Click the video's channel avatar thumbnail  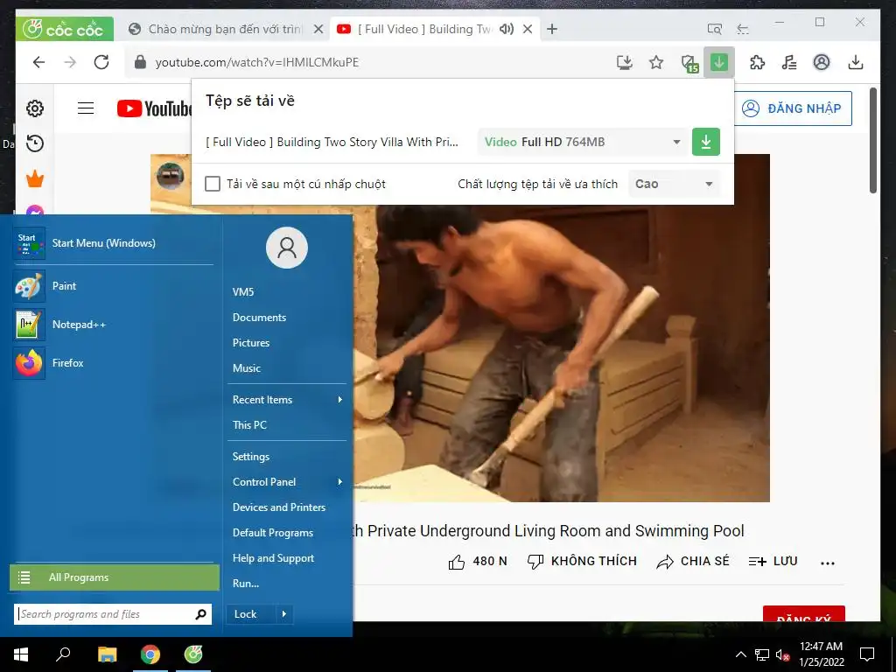point(171,175)
